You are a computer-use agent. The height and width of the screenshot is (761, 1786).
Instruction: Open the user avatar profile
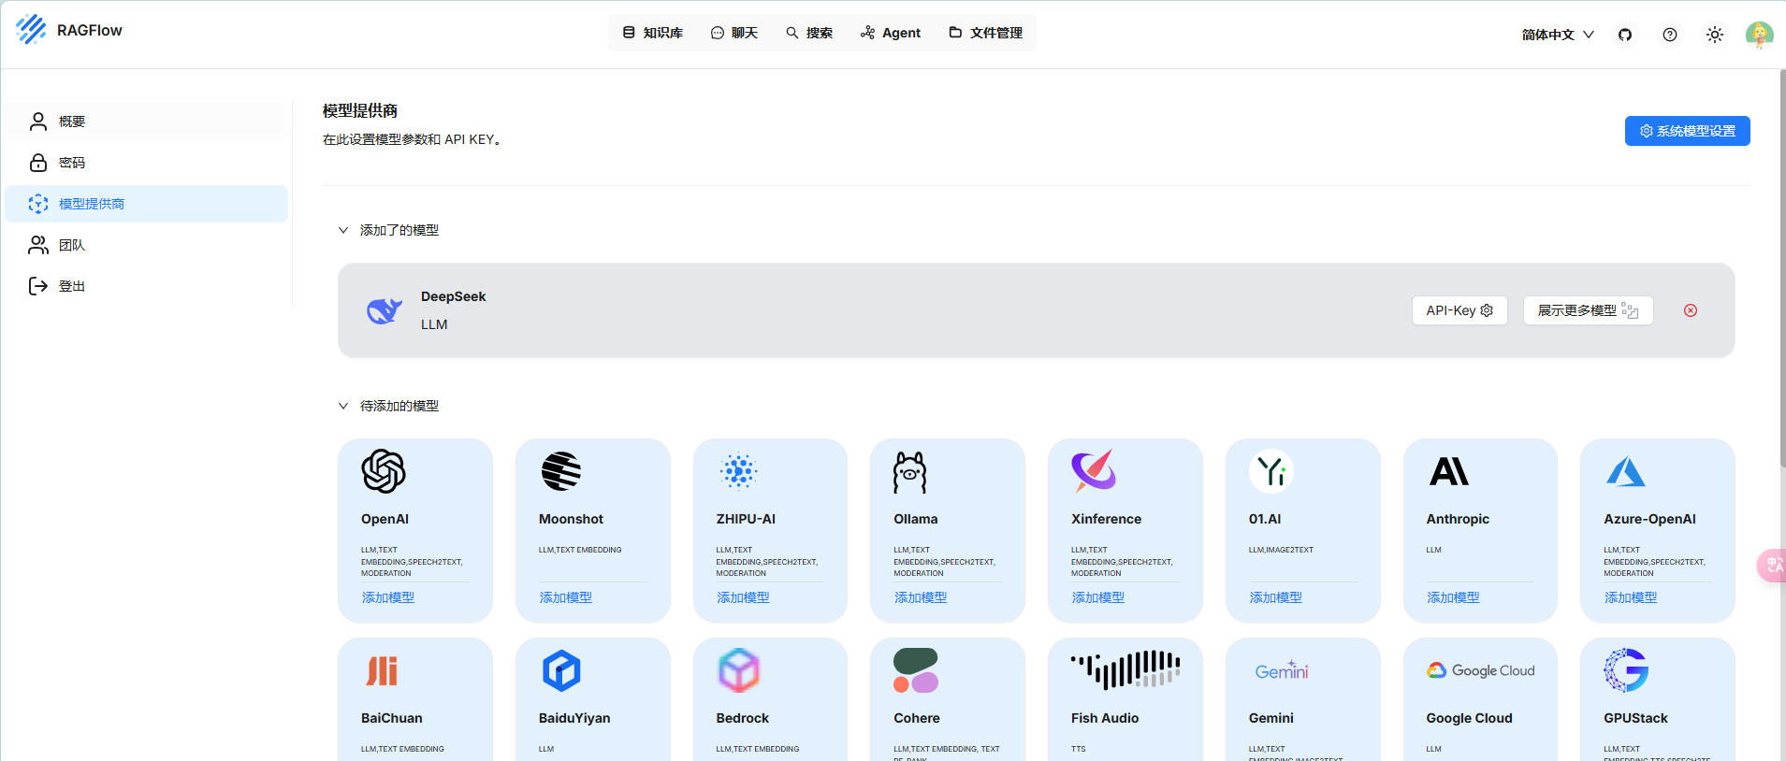coord(1760,35)
